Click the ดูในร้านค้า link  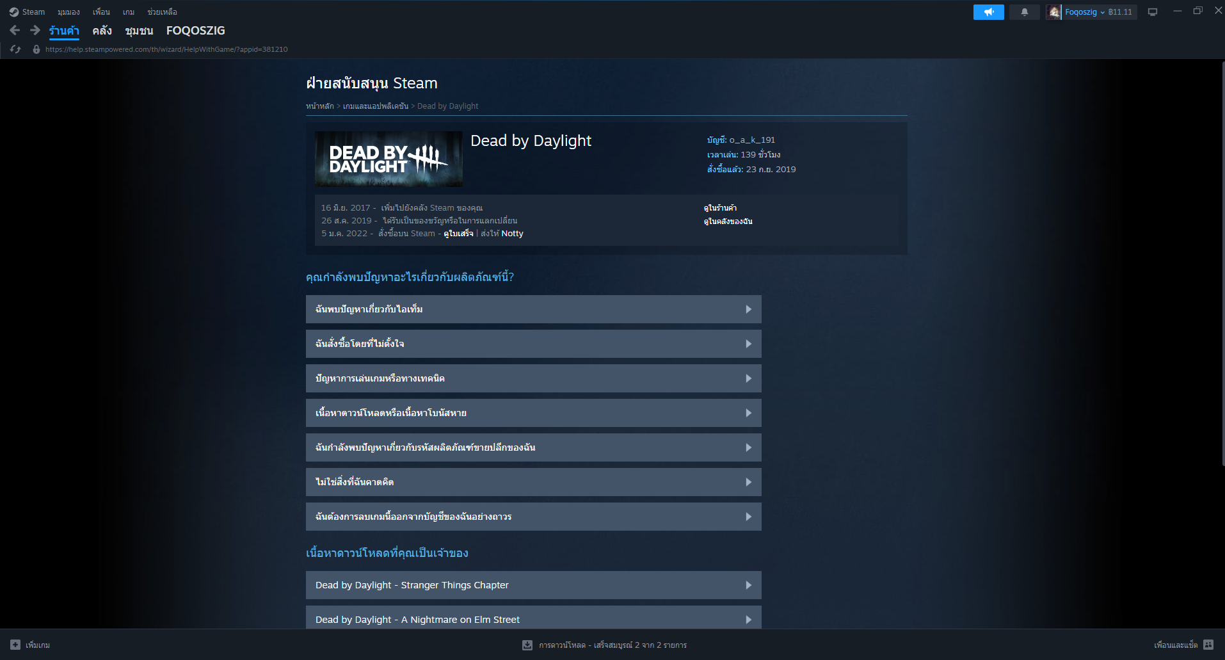[720, 208]
